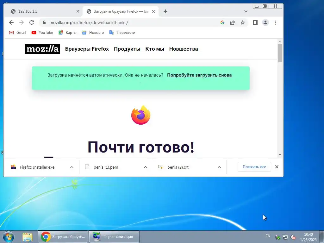Viewport: 324px width, 243px height.
Task: Open the Новости bookmark
Action: tap(93, 33)
